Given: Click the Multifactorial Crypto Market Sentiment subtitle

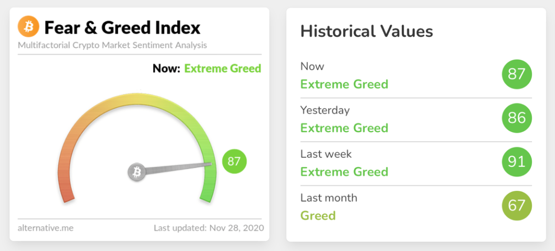Looking at the screenshot, I should 112,45.
